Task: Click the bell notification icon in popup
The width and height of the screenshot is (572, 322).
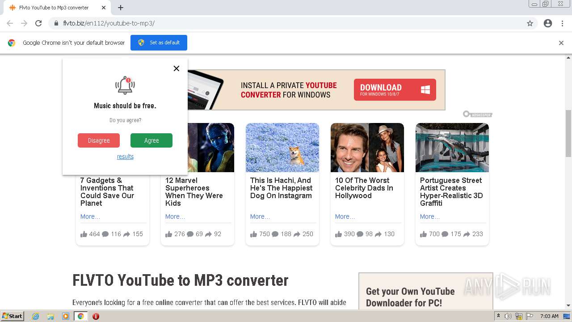Action: (125, 85)
